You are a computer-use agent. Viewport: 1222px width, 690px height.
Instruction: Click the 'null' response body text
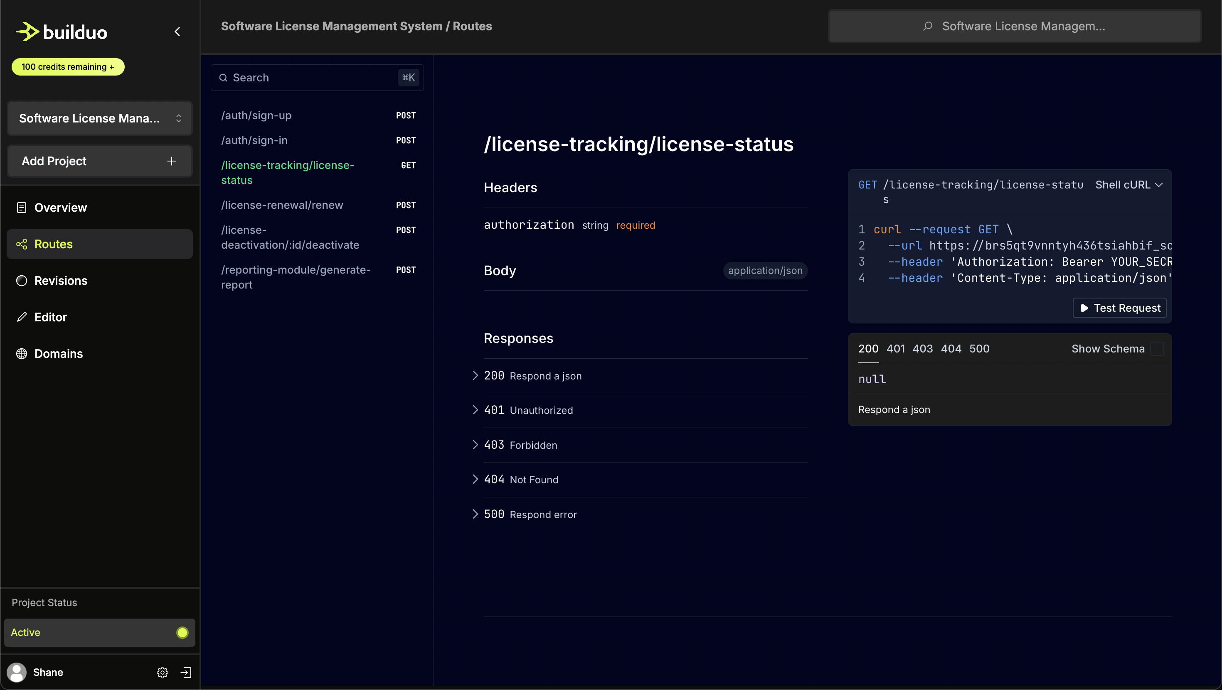(x=872, y=379)
